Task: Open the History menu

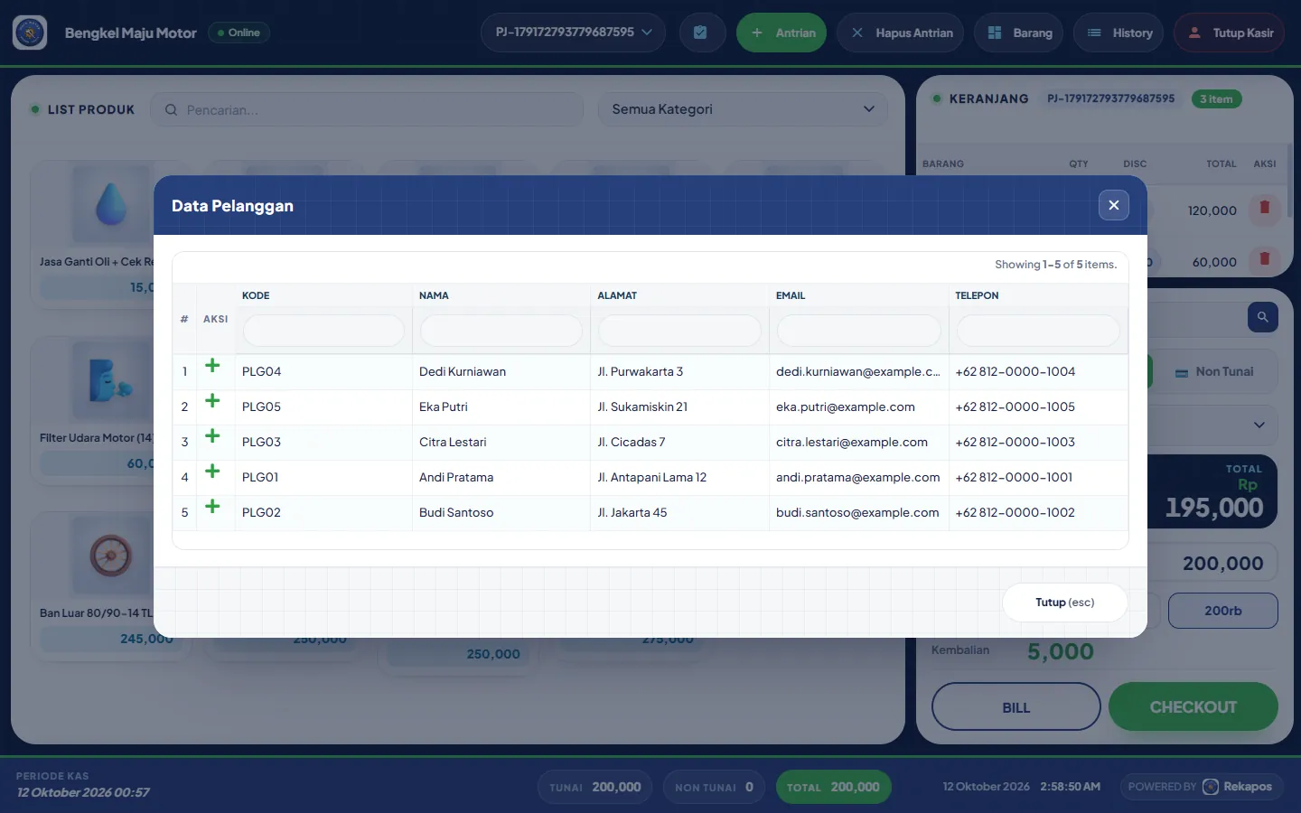Action: click(1119, 33)
